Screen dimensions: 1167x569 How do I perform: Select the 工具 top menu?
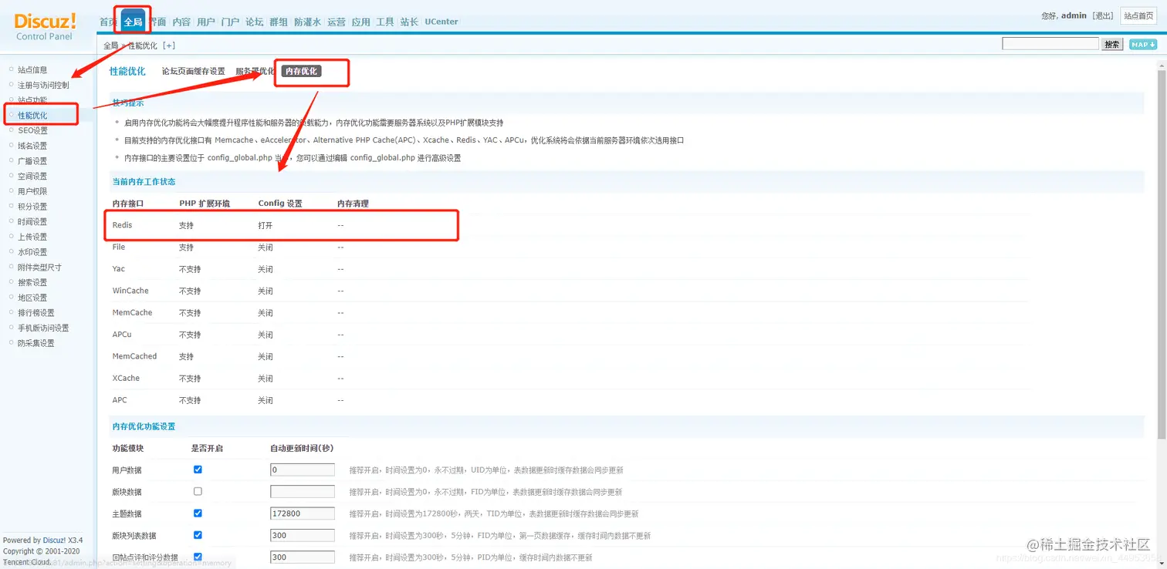pyautogui.click(x=384, y=22)
